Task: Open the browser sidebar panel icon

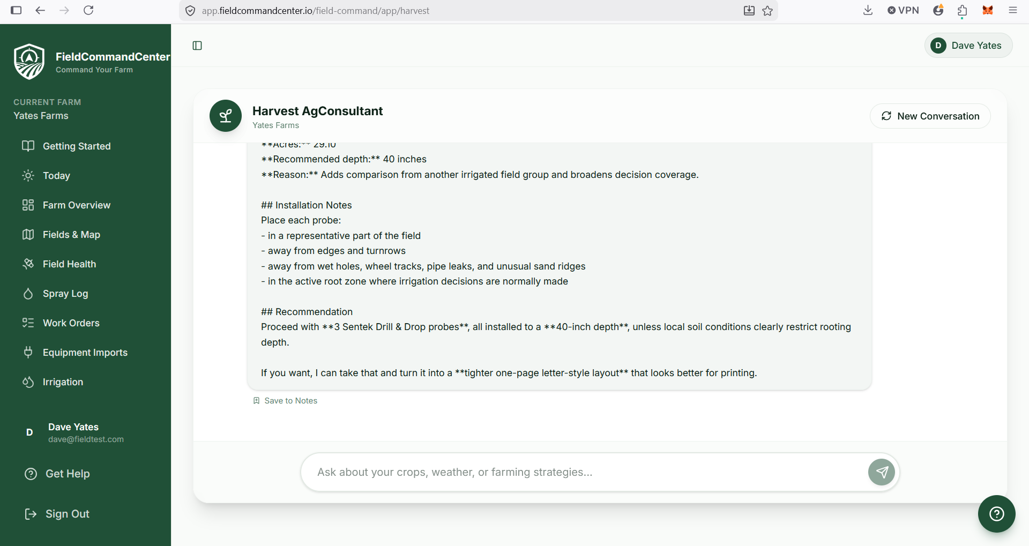Action: (x=16, y=10)
